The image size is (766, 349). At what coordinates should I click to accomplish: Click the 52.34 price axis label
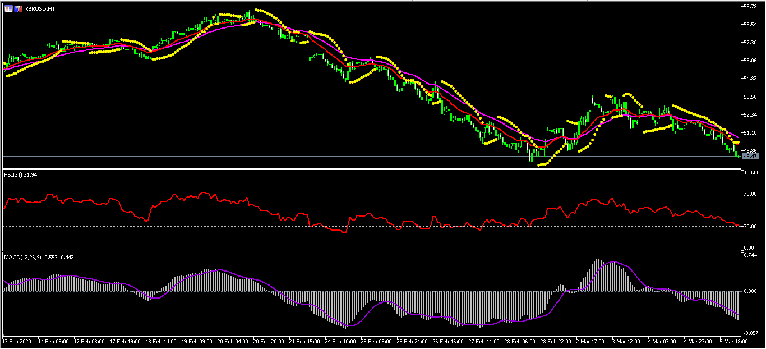750,114
